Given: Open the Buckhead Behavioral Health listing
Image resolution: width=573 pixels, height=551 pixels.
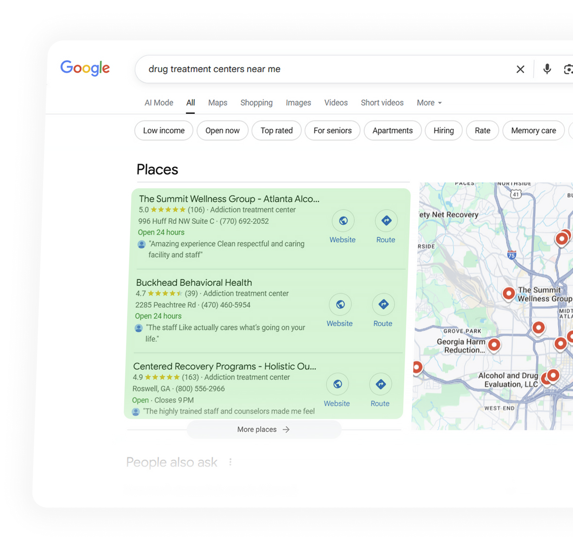Looking at the screenshot, I should coord(194,282).
